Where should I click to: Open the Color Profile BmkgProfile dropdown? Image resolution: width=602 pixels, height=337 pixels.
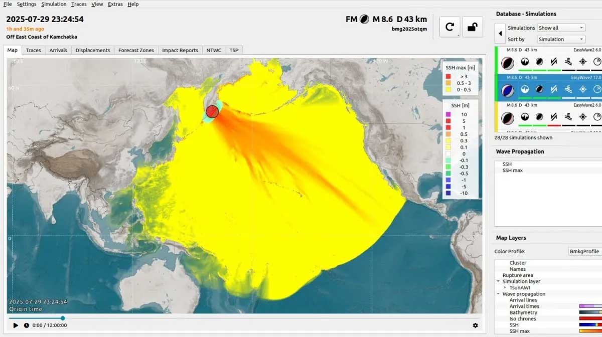coord(585,251)
